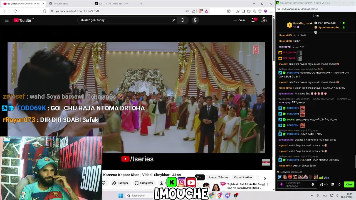Image resolution: width=356 pixels, height=200 pixels.
Task: Click the T-Series SUBSCRIBE watermark
Action: [x=266, y=162]
